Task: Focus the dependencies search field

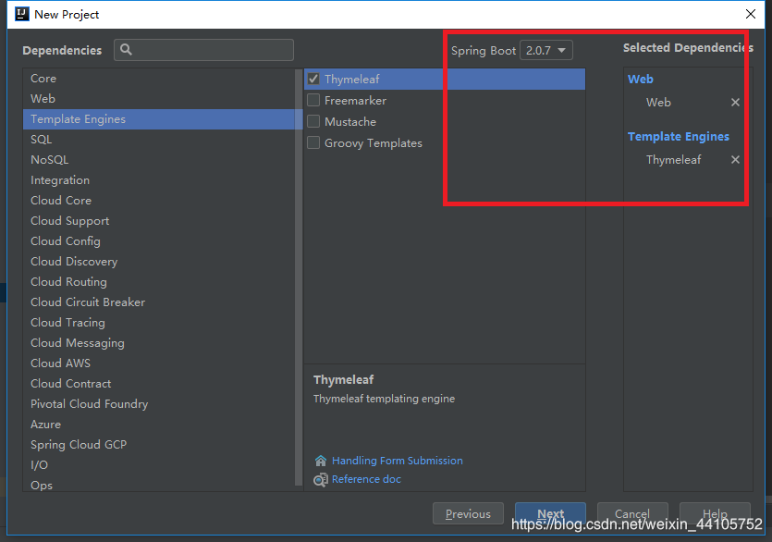Action: click(203, 50)
